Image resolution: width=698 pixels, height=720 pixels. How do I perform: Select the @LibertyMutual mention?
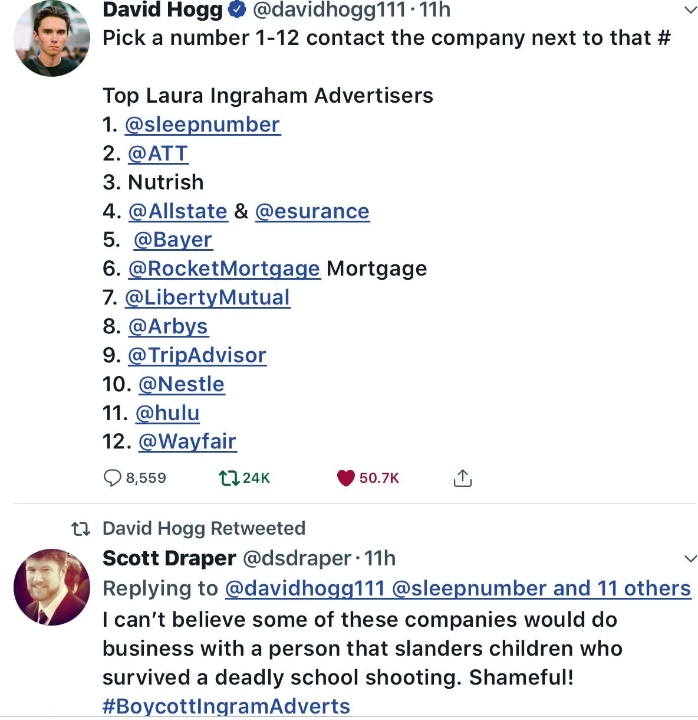[208, 297]
